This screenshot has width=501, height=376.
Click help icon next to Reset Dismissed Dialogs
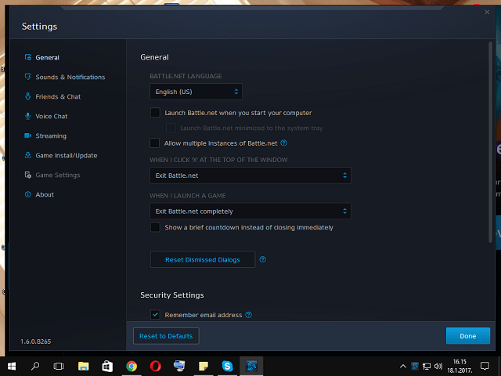pyautogui.click(x=263, y=259)
